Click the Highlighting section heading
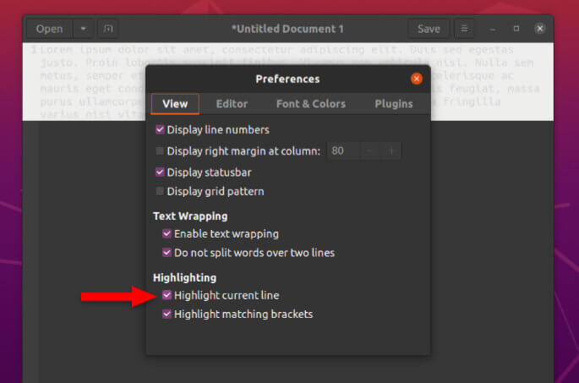This screenshot has height=383, width=579. point(184,277)
